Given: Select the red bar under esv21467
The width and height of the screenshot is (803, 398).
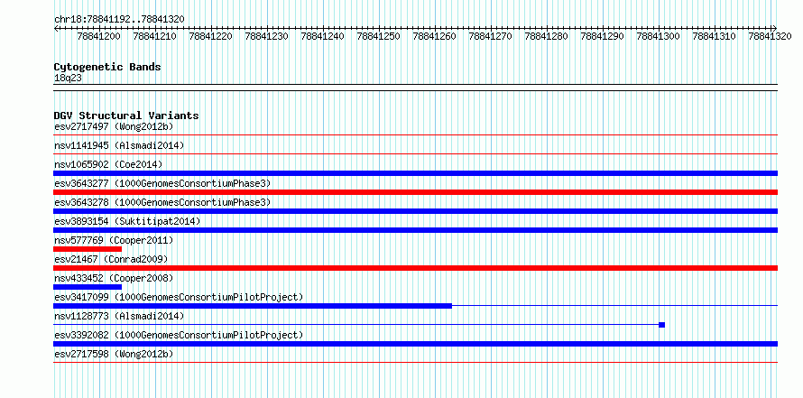Looking at the screenshot, I should 415,268.
